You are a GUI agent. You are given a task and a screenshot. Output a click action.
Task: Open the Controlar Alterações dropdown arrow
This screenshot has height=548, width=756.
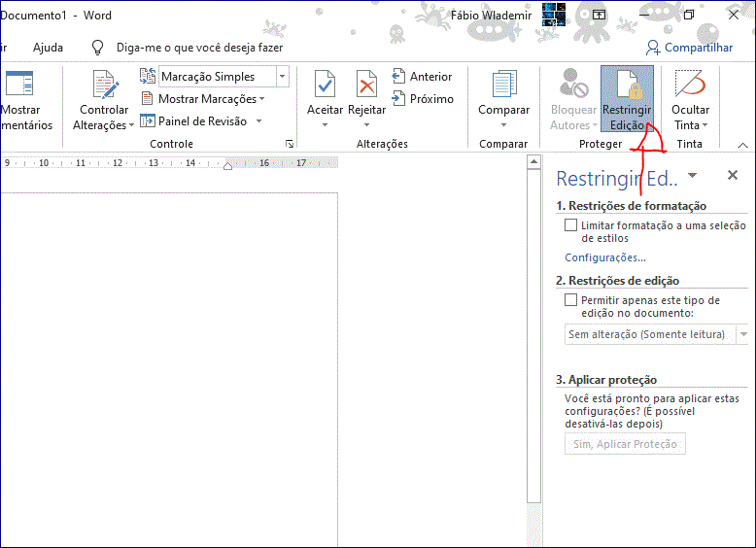pyautogui.click(x=131, y=125)
